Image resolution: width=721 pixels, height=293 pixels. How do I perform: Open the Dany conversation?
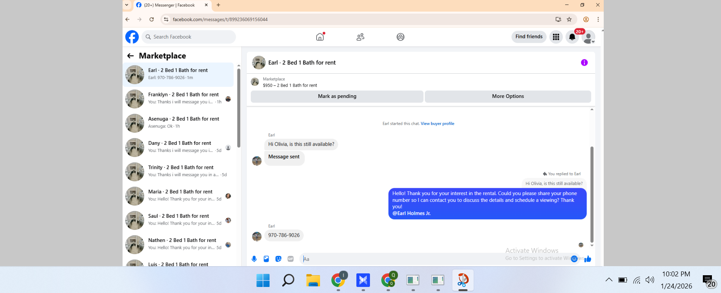[x=179, y=147]
